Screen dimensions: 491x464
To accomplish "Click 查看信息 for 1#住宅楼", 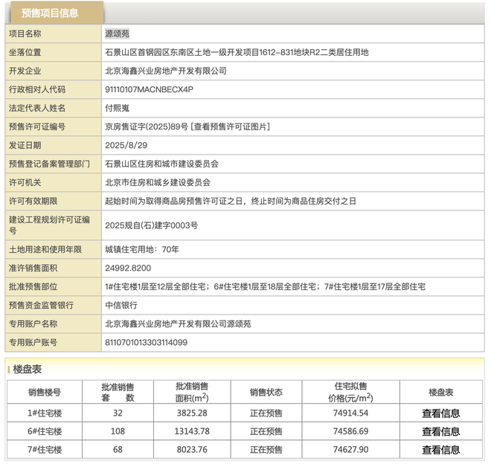I will (440, 413).
